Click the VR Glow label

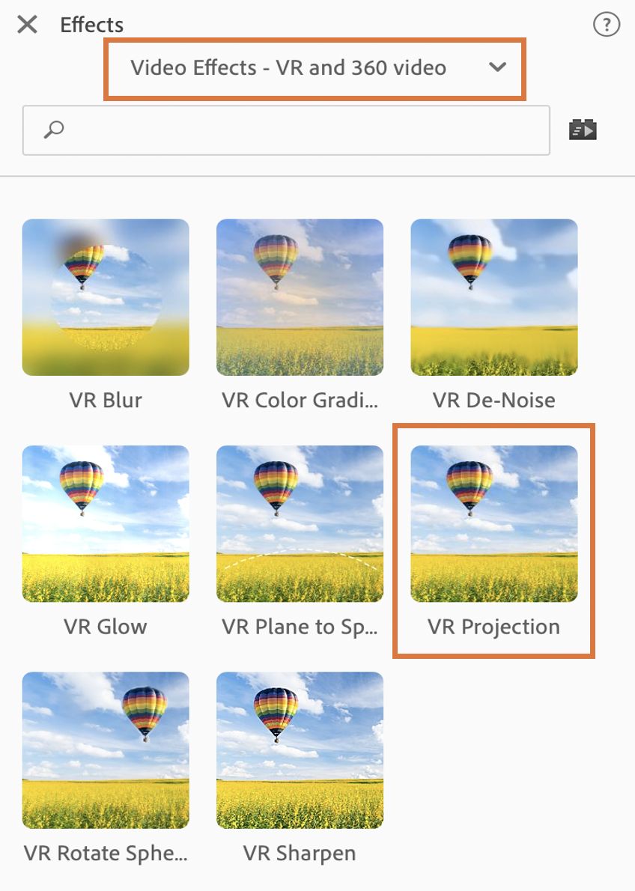pos(105,627)
